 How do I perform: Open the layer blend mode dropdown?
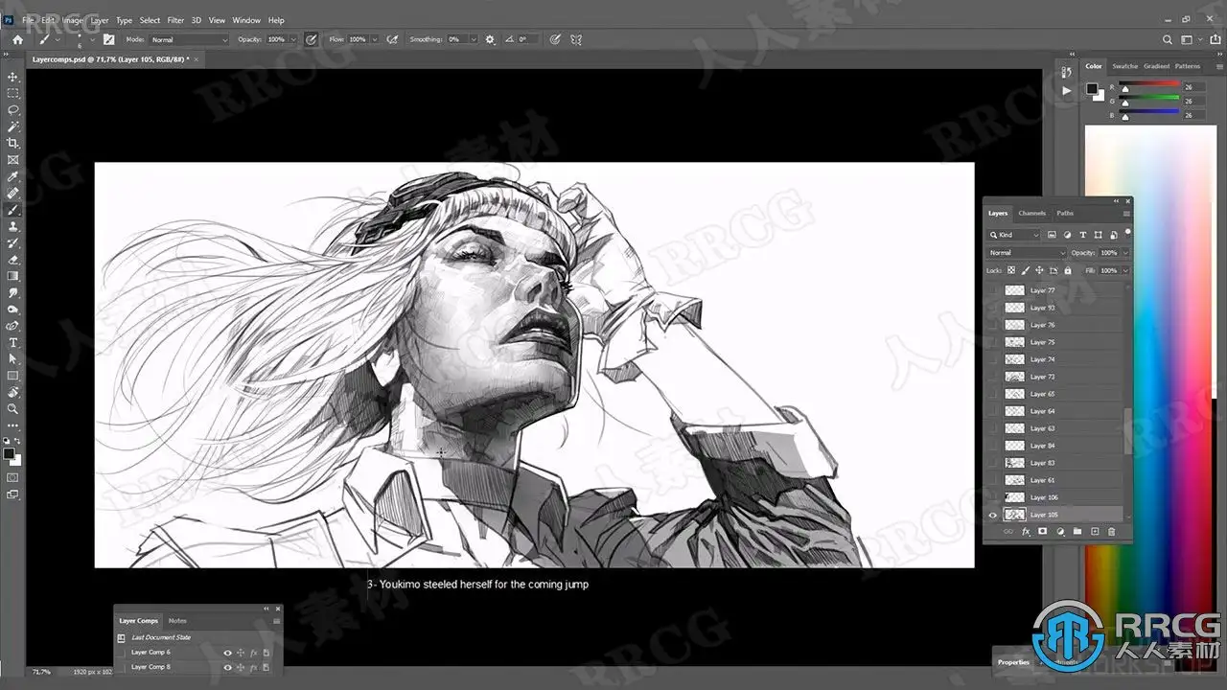coord(1026,253)
